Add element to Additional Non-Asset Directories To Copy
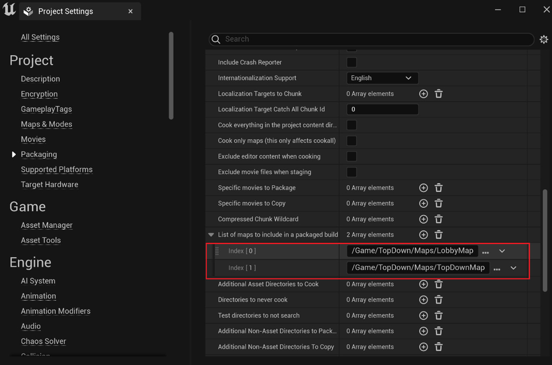552x365 pixels. tap(423, 347)
